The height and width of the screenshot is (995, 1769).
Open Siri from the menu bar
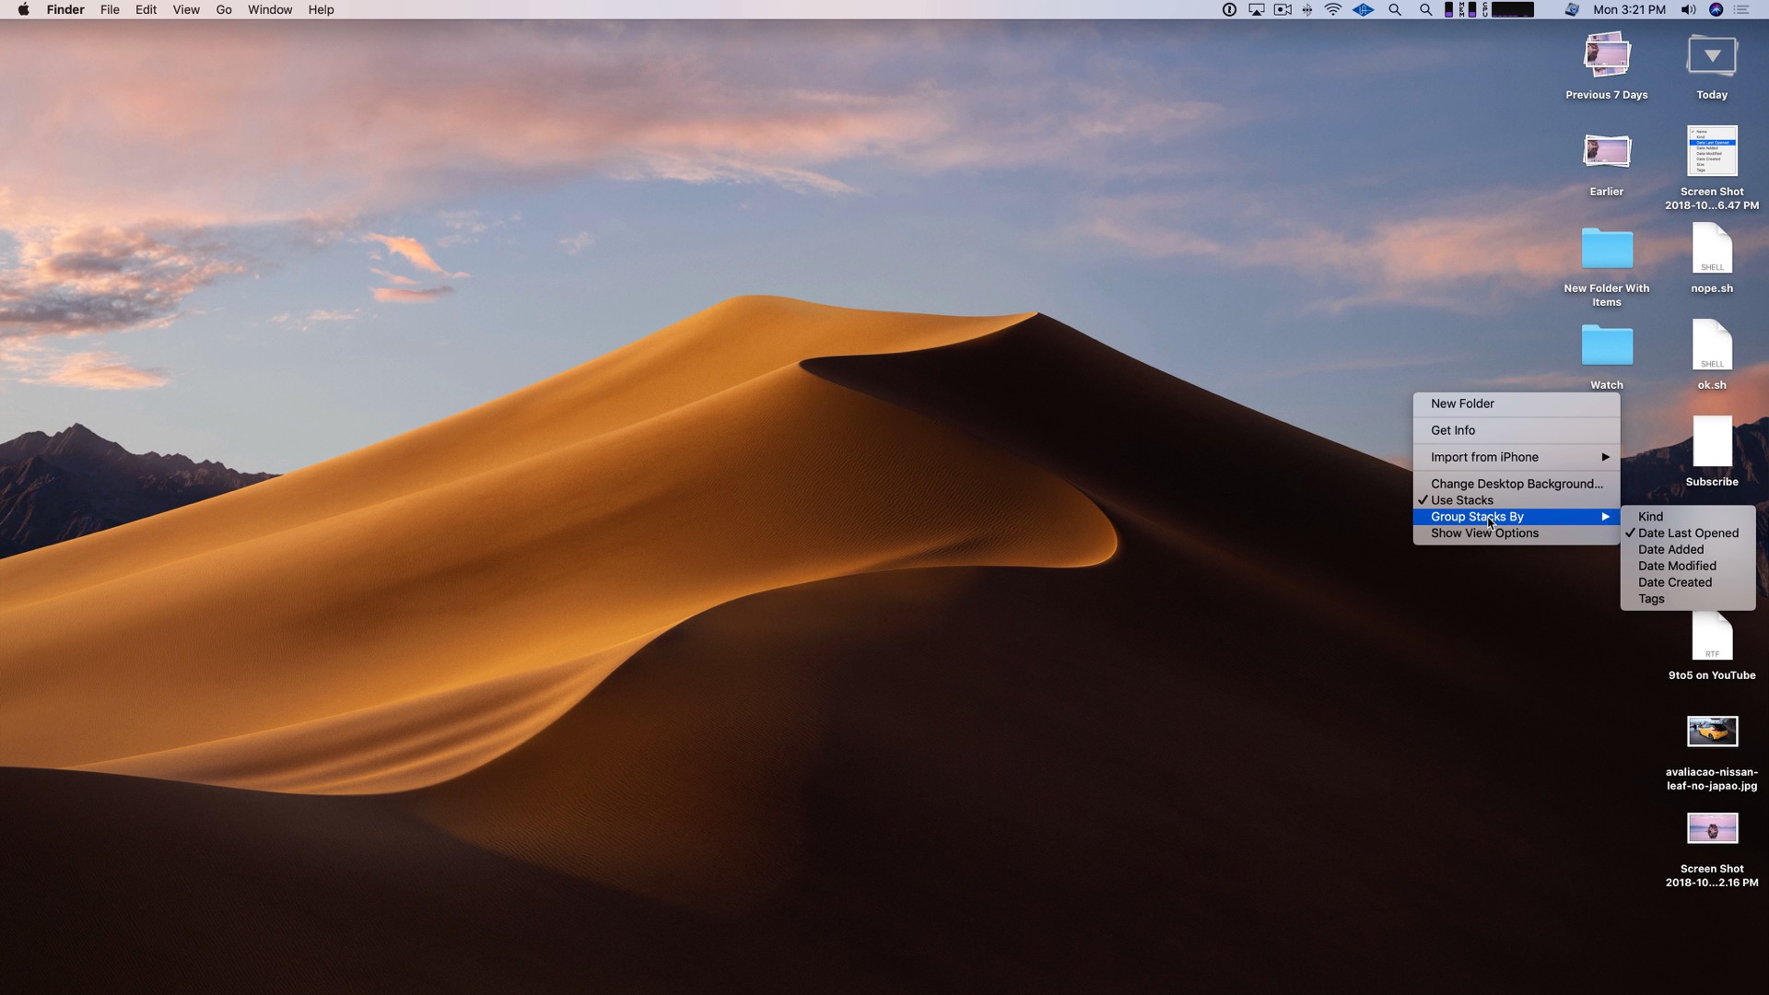coord(1716,9)
